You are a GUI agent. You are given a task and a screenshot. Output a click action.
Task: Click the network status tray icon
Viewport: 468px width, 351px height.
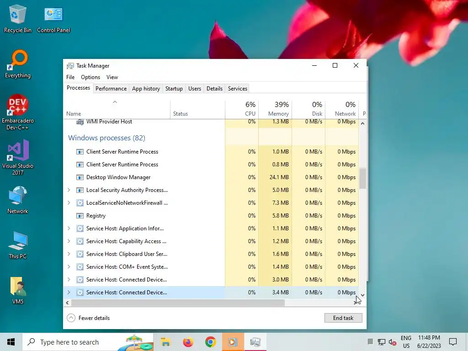point(382,342)
